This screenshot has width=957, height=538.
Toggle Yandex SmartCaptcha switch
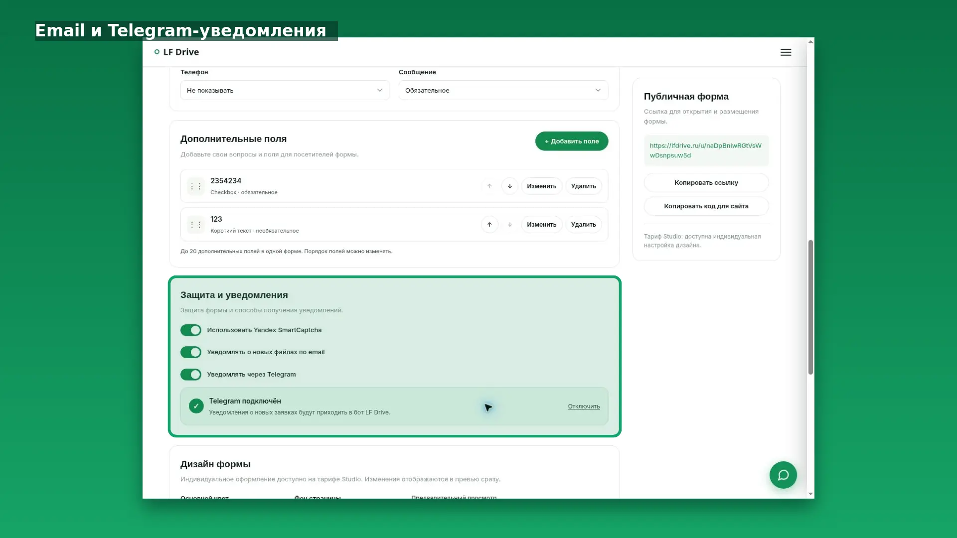[191, 330]
